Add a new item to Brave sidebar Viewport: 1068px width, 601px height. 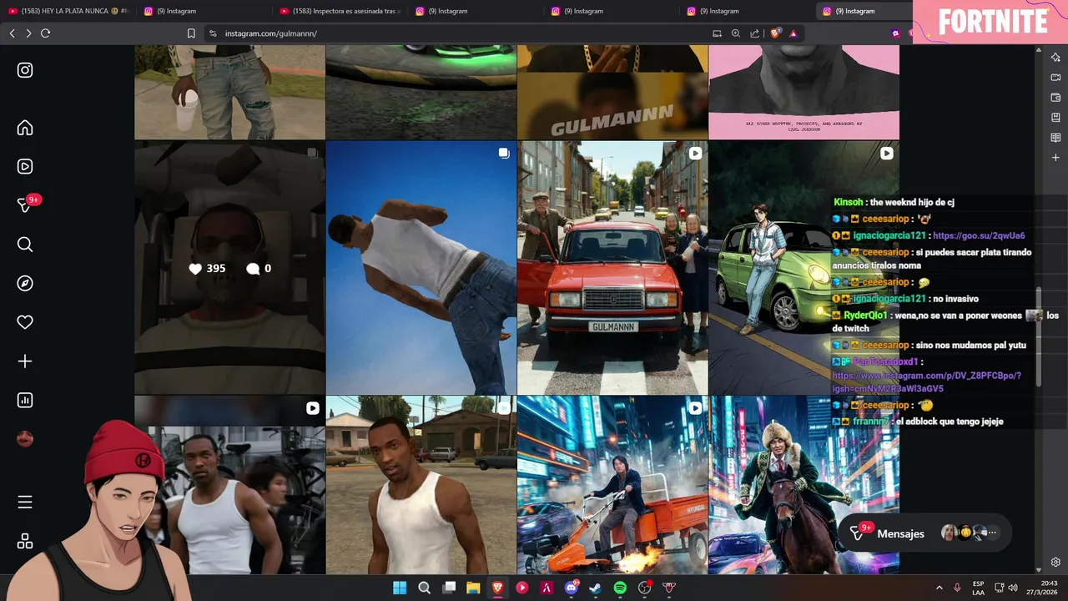coord(1055,157)
